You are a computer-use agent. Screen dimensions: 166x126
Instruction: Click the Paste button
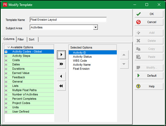coord(149,57)
